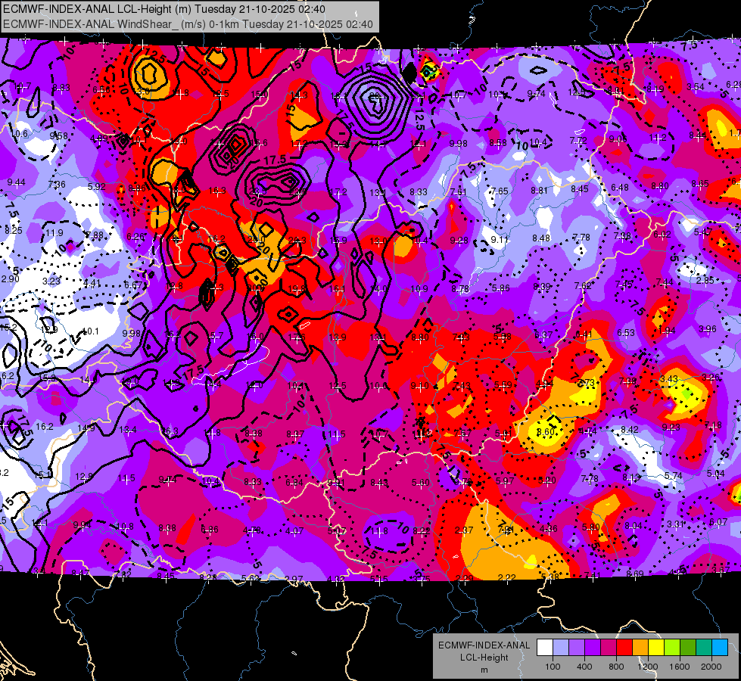
Task: Click the 9.44 grid value
Action: (x=17, y=182)
